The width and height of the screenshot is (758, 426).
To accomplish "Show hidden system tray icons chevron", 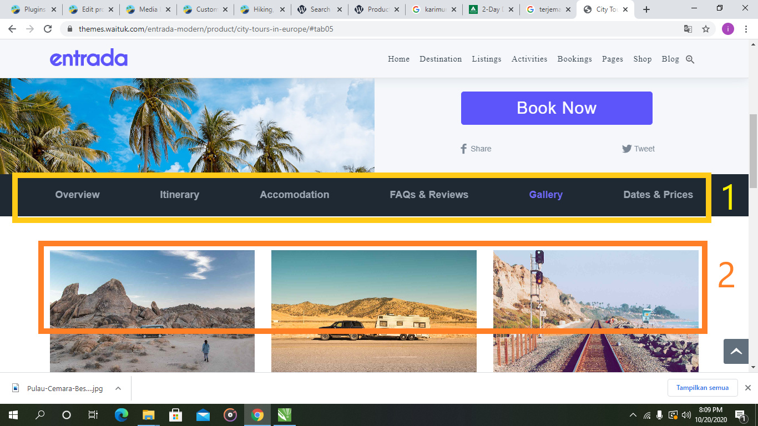I will [x=633, y=415].
